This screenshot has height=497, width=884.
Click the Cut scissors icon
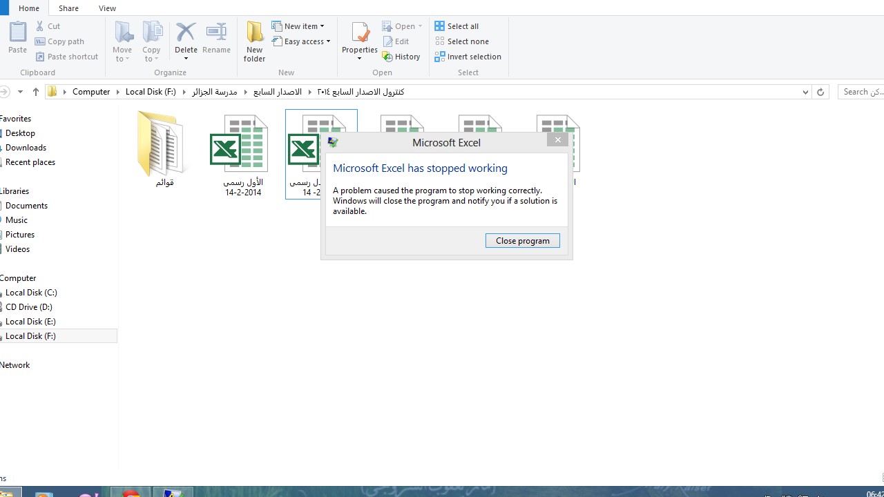(40, 26)
